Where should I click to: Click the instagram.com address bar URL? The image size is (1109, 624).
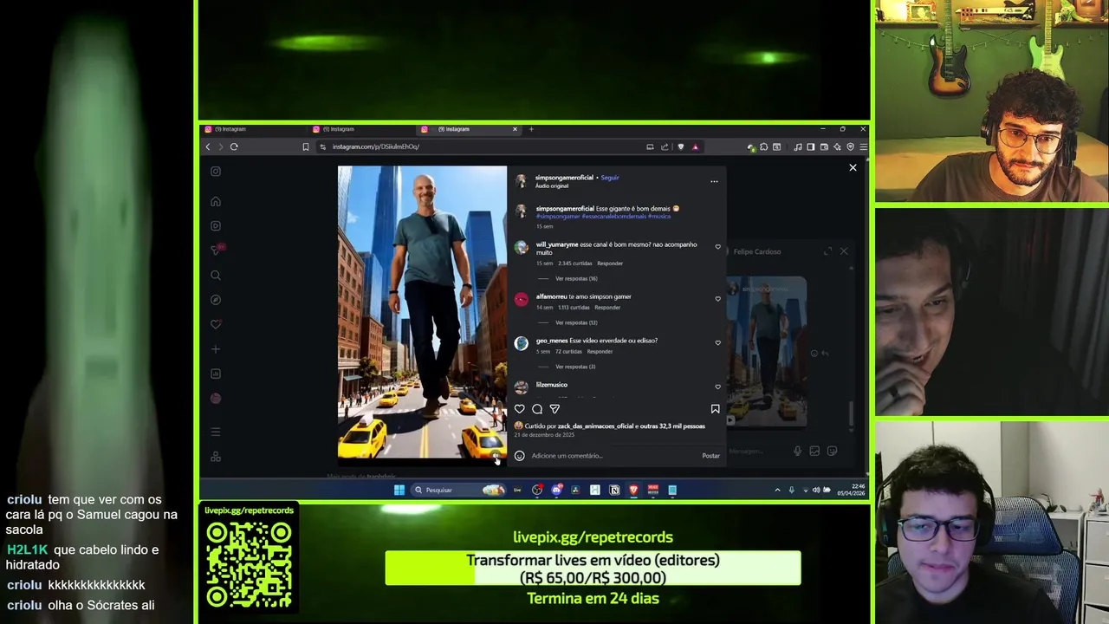(x=376, y=147)
